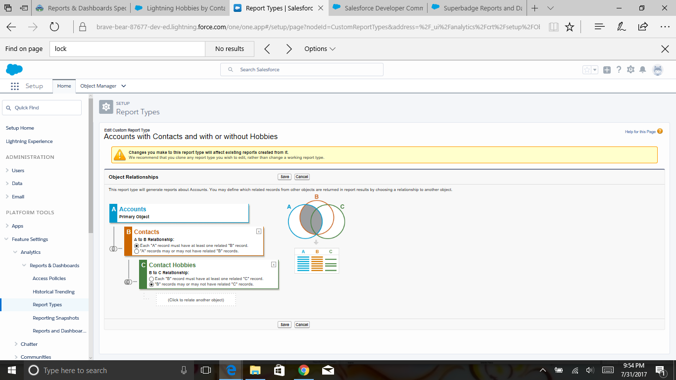This screenshot has width=676, height=380.
Task: Click the top Save button
Action: (285, 177)
